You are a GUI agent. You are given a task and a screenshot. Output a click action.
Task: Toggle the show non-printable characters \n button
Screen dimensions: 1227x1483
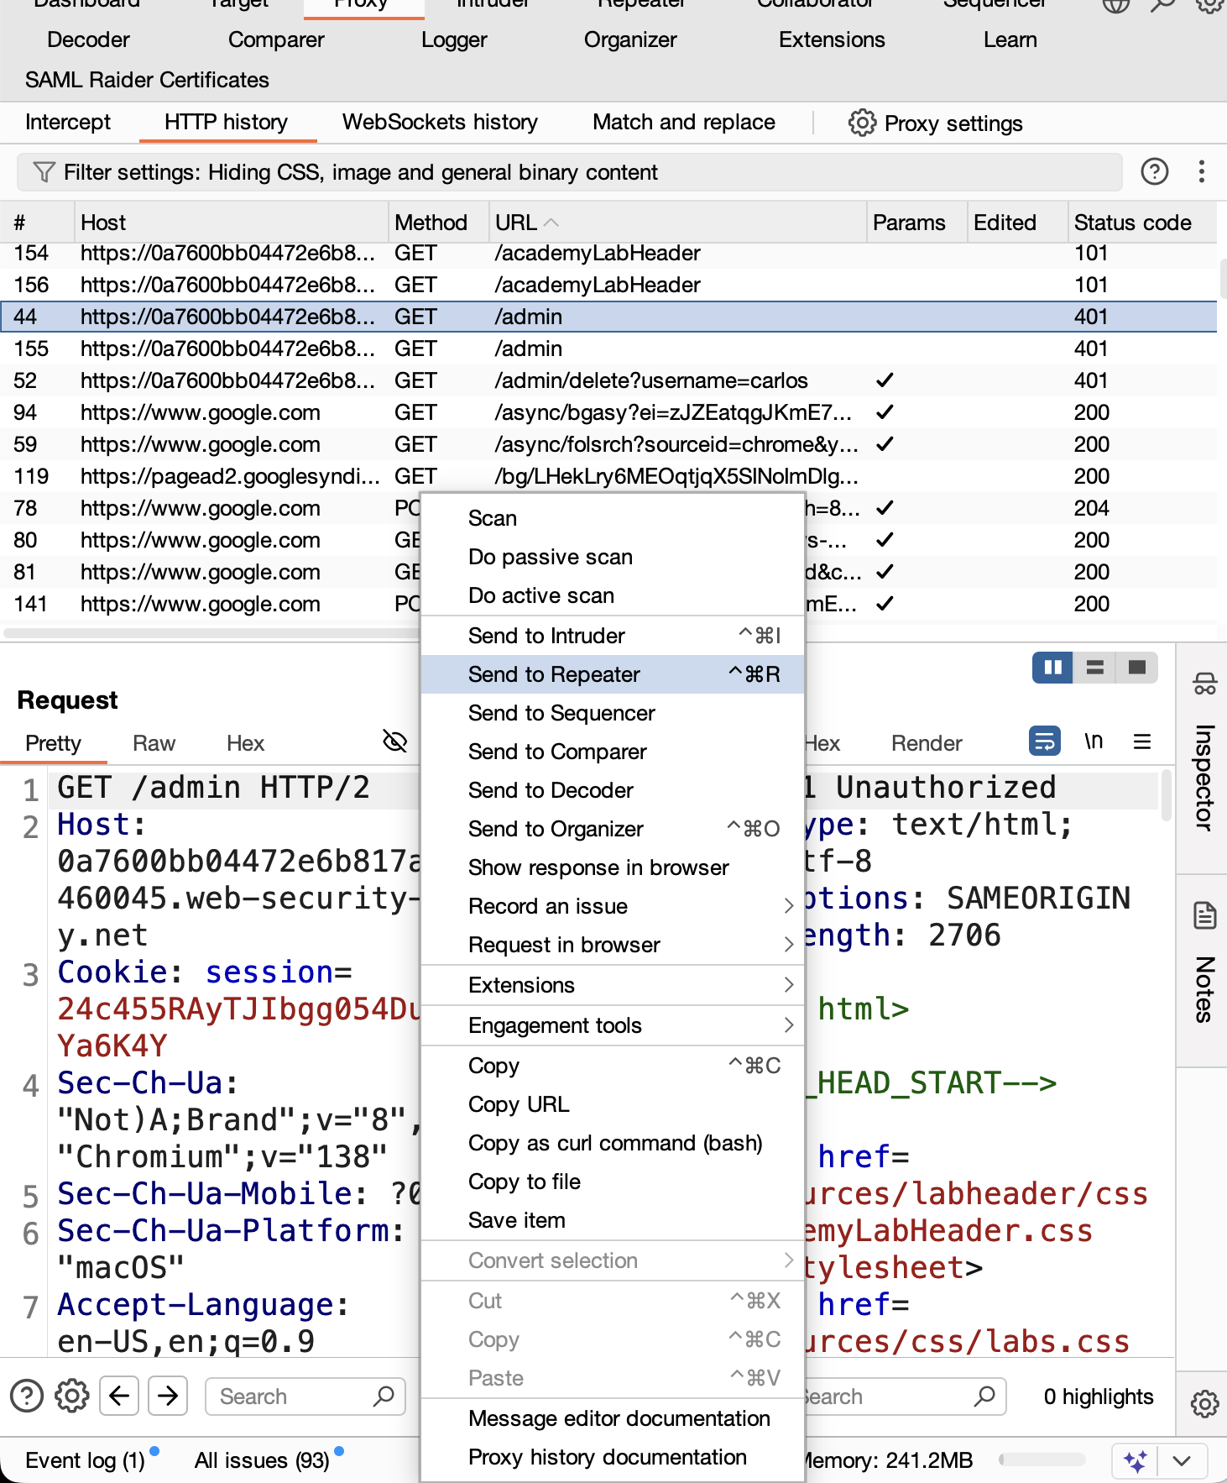[x=1094, y=741]
